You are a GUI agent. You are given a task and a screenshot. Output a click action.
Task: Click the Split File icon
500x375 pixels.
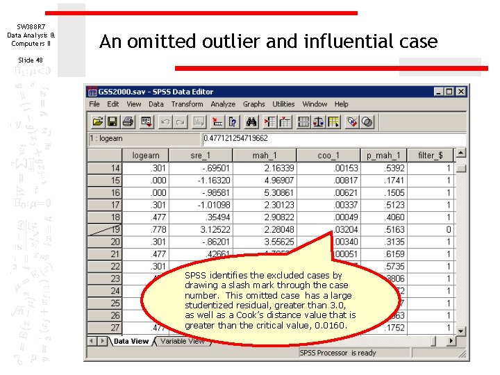(x=303, y=122)
